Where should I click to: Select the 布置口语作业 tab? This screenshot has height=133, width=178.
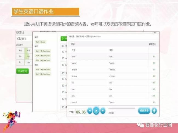click(x=23, y=39)
